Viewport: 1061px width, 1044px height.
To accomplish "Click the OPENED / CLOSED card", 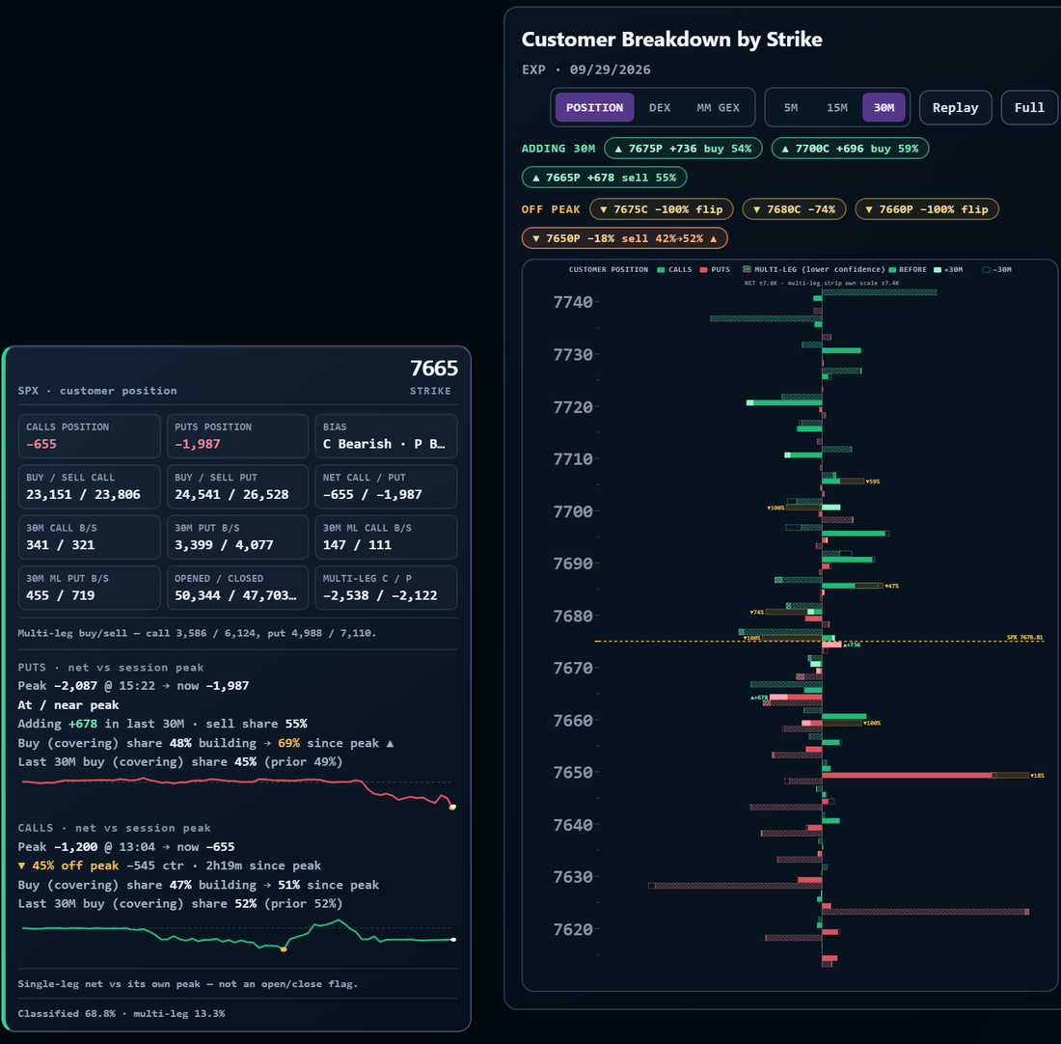I will click(x=237, y=588).
